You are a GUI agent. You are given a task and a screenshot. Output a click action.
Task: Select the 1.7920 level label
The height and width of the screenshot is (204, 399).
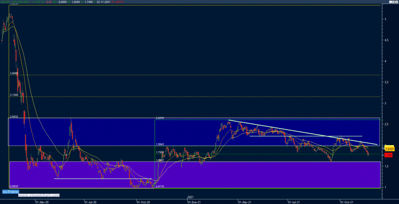point(160,152)
